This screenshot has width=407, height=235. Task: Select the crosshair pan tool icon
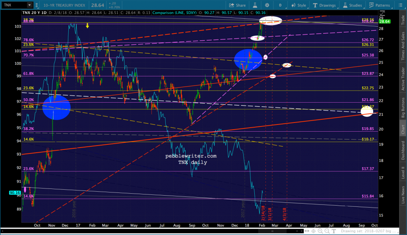point(314,231)
